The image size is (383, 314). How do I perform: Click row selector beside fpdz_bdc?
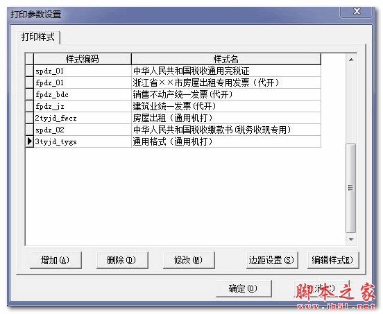pyautogui.click(x=30, y=94)
